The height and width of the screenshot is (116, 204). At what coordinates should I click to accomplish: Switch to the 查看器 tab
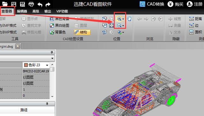[7, 11]
